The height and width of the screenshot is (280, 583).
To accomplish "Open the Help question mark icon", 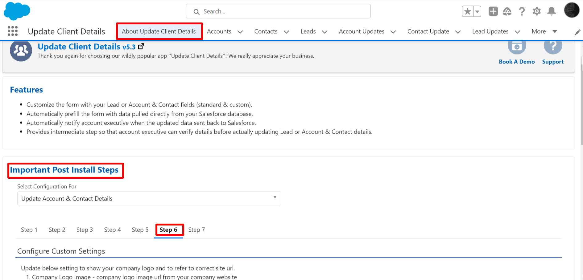I will click(522, 12).
